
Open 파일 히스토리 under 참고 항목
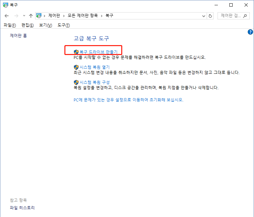[22, 208]
